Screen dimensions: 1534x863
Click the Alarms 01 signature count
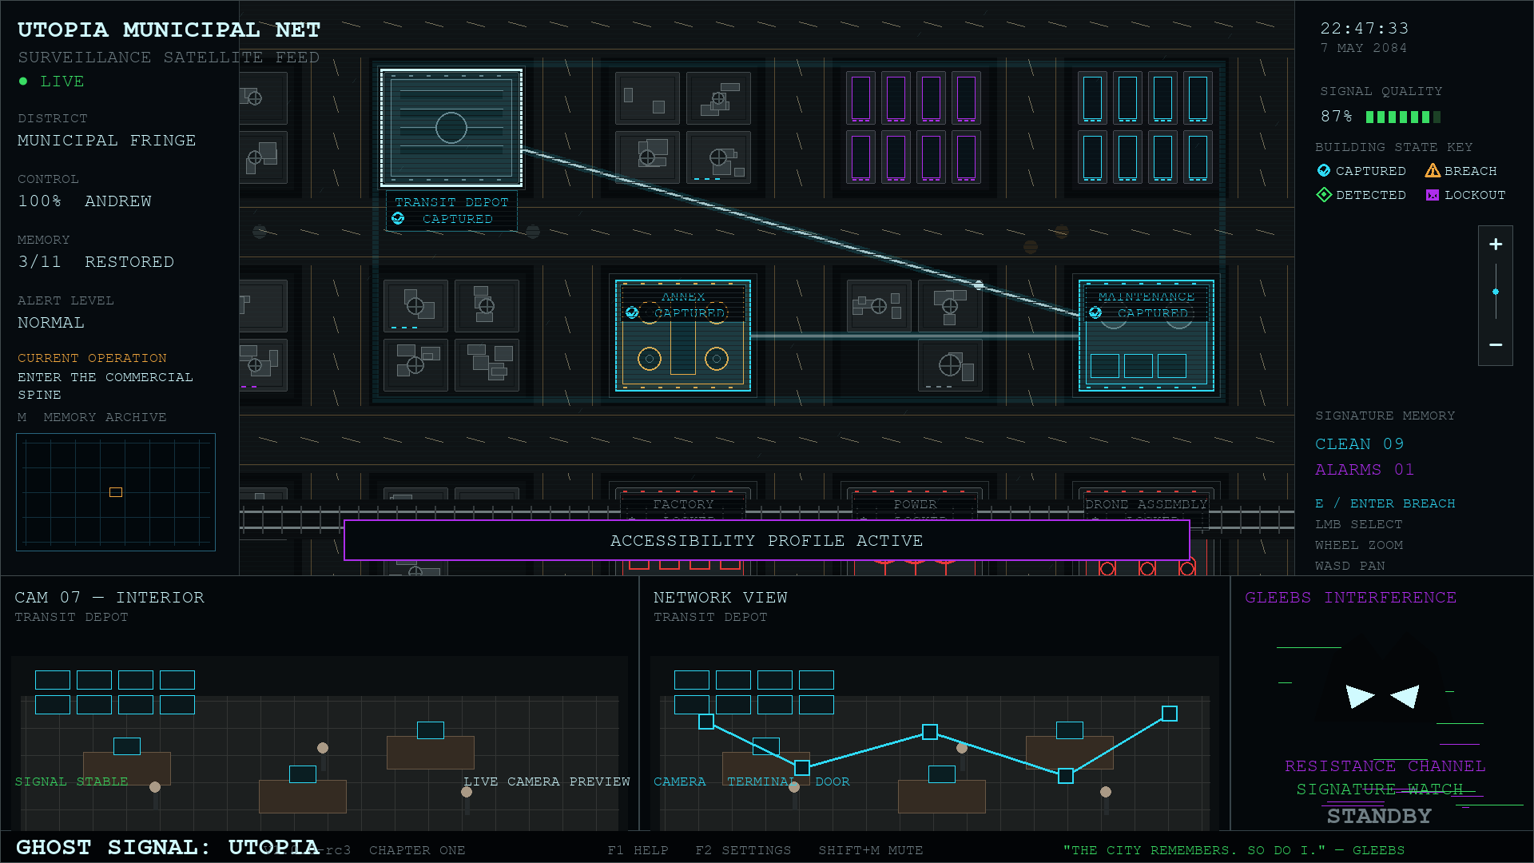[1365, 470]
